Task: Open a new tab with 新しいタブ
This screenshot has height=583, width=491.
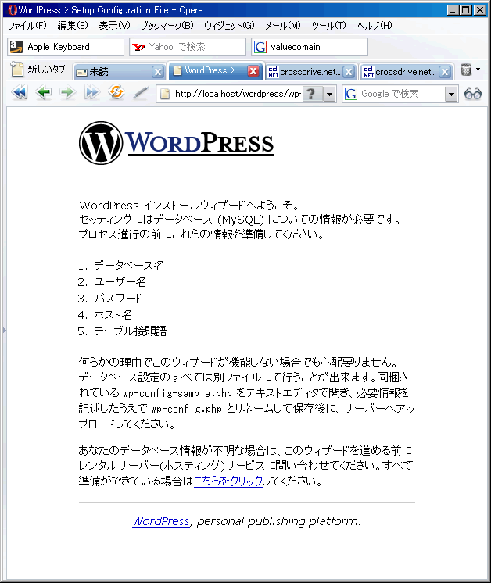Action: pyautogui.click(x=38, y=69)
